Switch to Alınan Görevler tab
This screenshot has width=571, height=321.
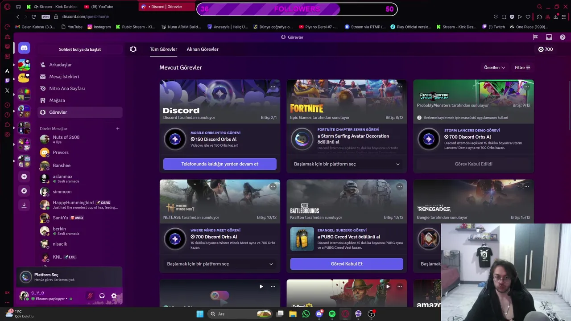pyautogui.click(x=203, y=49)
